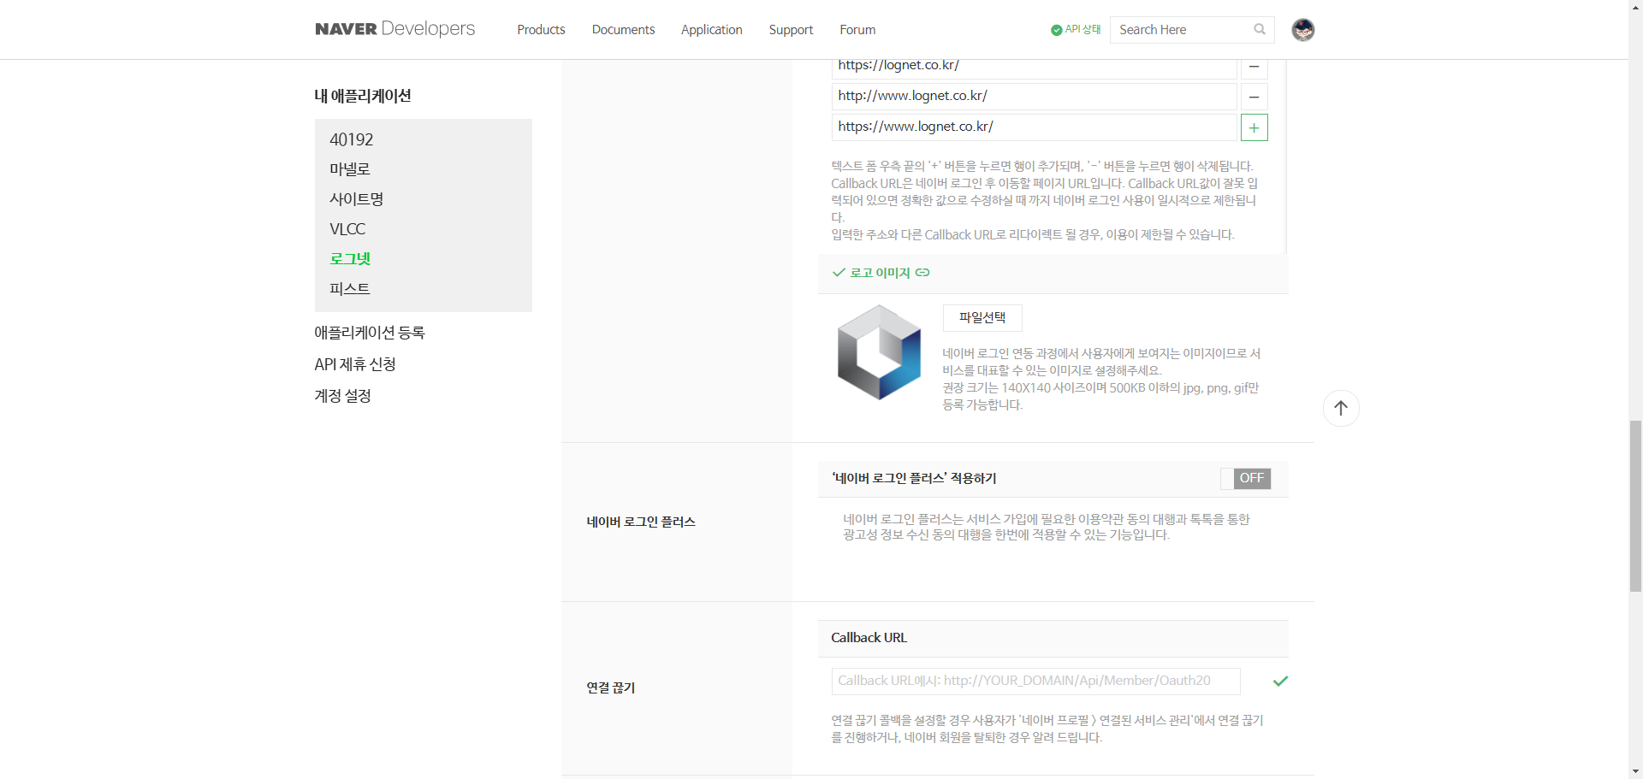Image resolution: width=1643 pixels, height=779 pixels.
Task: Select the 피스트 application
Action: (350, 289)
